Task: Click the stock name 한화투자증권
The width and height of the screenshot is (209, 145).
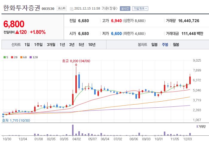Action: 22,8
